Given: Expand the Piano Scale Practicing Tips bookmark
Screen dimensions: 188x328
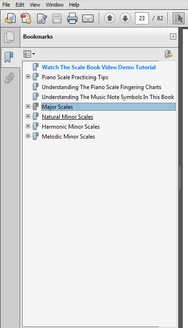Looking at the screenshot, I should click(x=28, y=77).
